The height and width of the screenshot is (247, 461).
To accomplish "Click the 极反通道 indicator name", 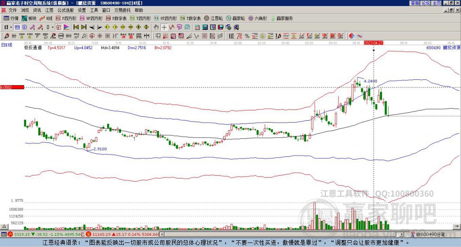I will tap(33, 47).
